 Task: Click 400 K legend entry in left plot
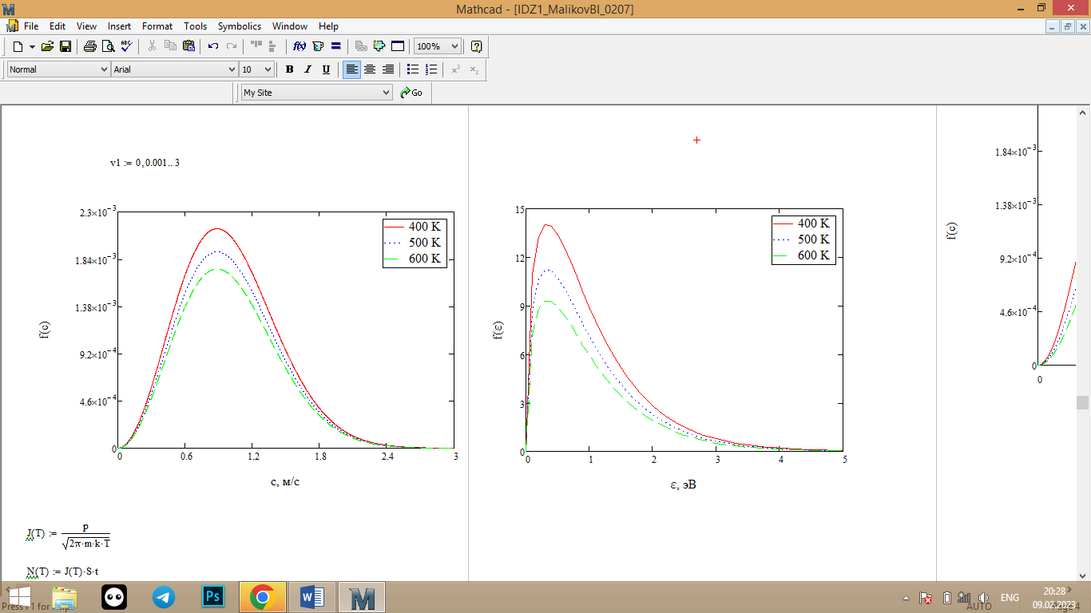(x=414, y=227)
